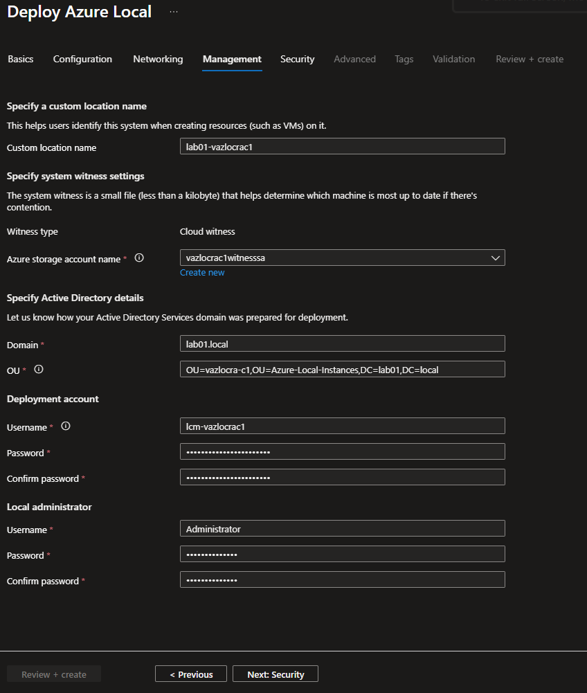
Task: Select the deployment account Username field
Action: [342, 426]
